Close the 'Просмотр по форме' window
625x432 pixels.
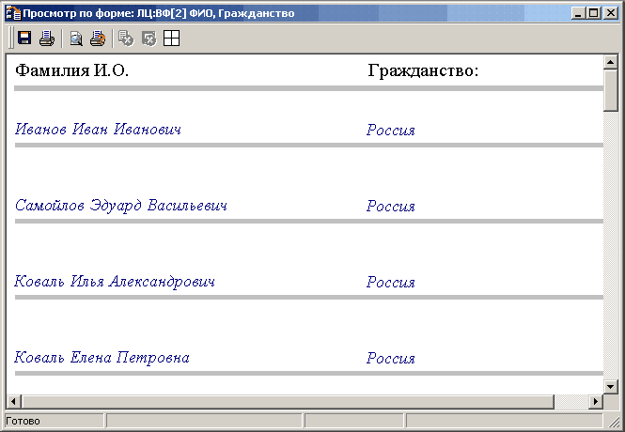[610, 13]
